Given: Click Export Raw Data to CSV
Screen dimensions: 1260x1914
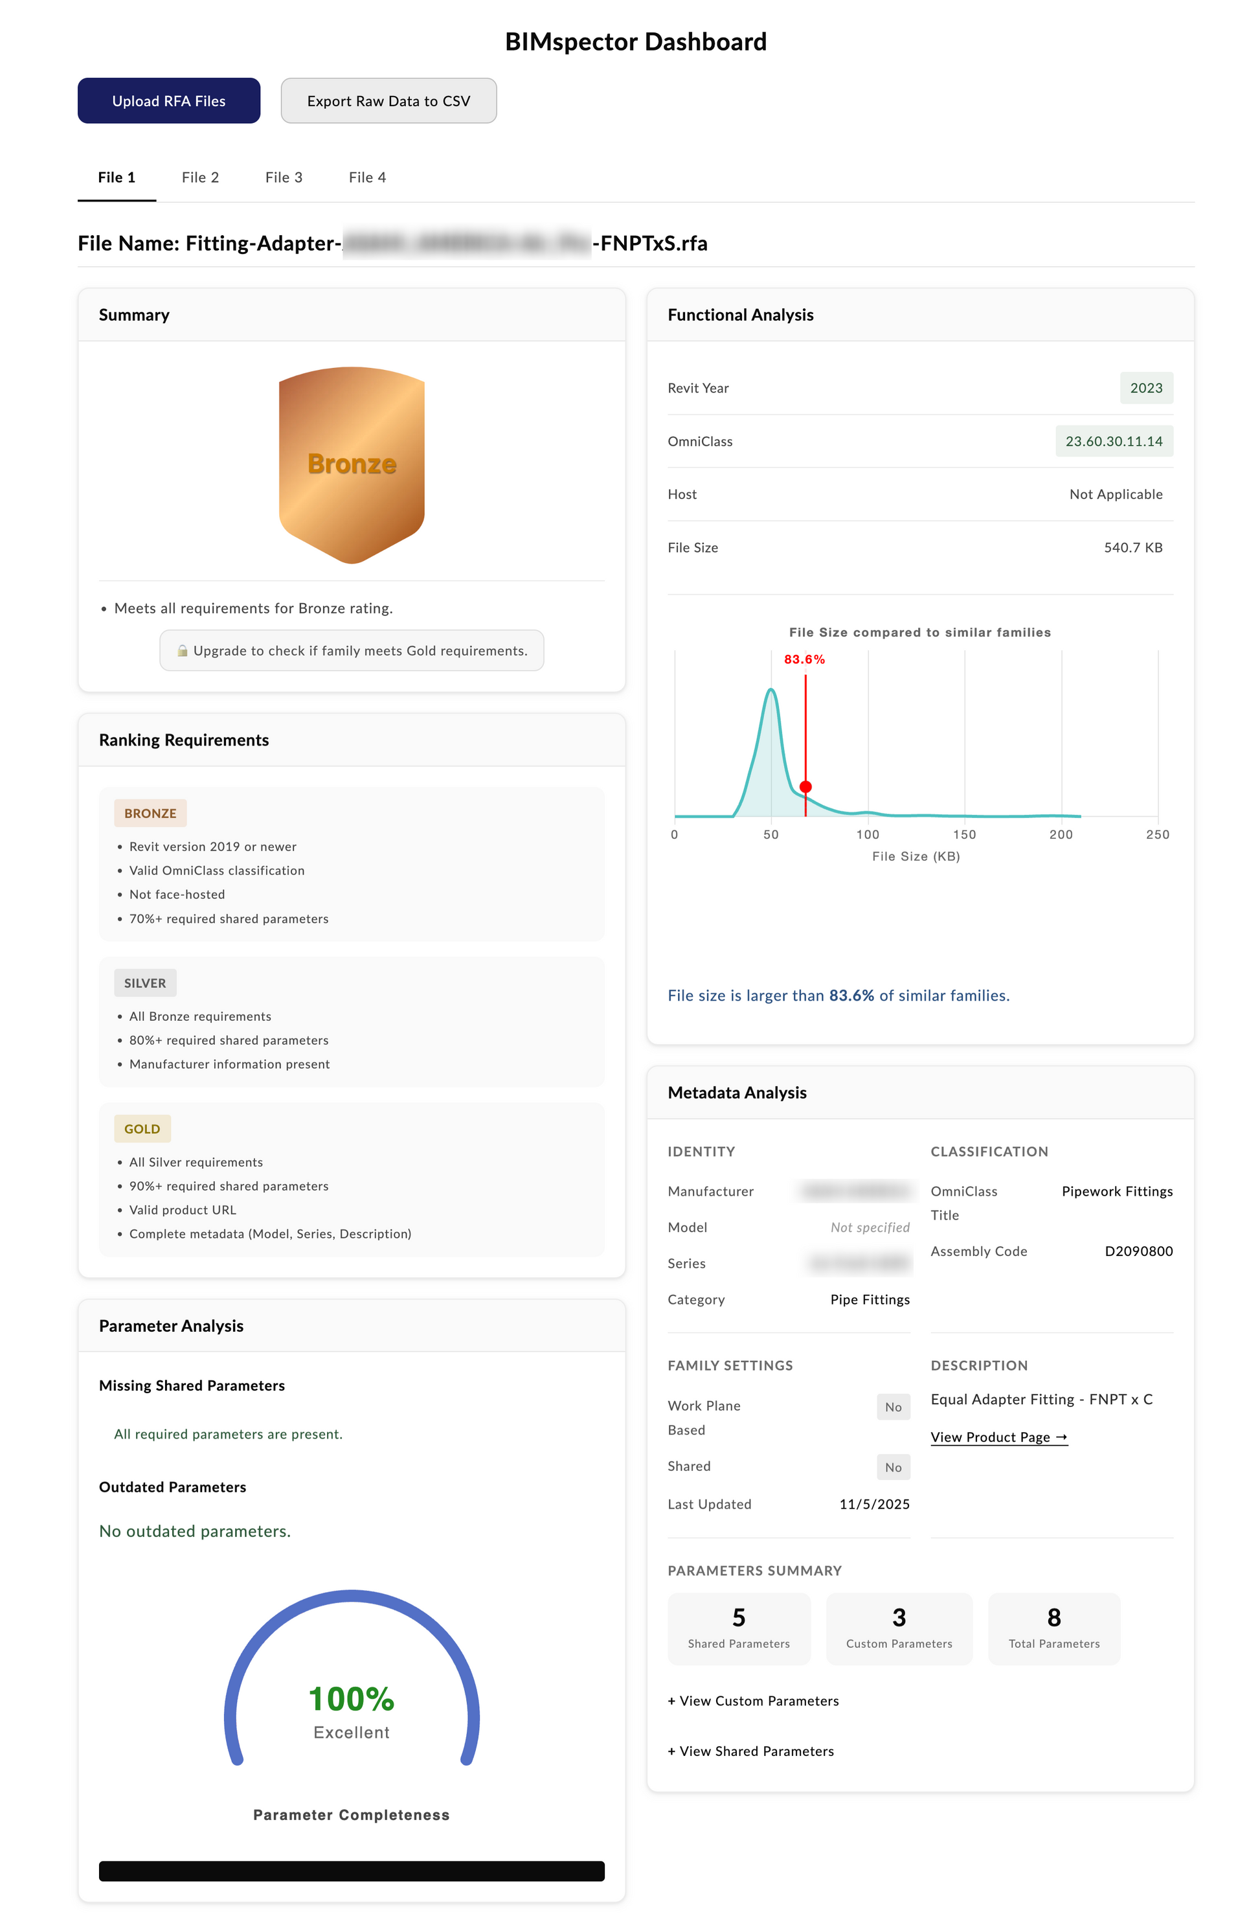Looking at the screenshot, I should click(x=388, y=100).
